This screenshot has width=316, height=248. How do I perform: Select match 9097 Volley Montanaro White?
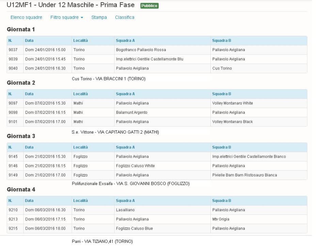[157, 103]
